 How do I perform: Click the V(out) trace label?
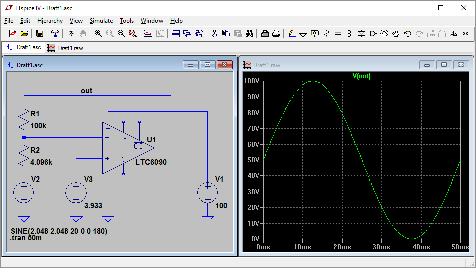point(362,76)
